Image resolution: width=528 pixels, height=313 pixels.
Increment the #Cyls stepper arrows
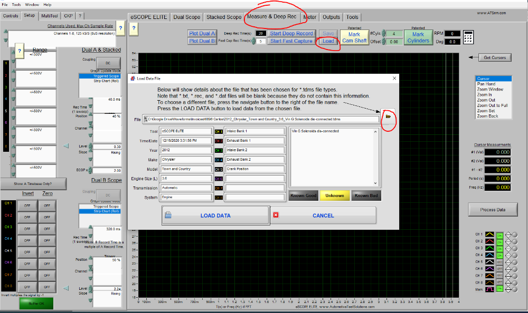pos(383,33)
